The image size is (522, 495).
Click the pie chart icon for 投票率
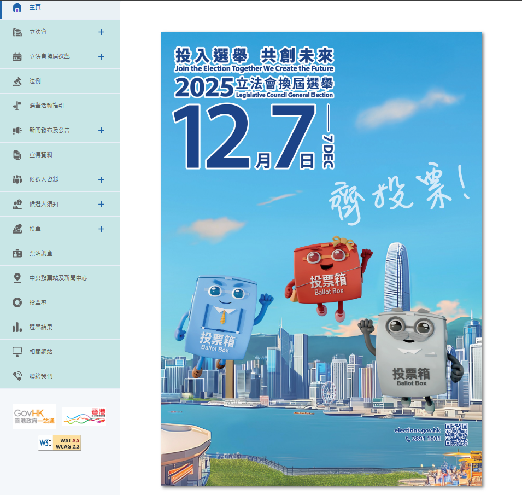[x=17, y=302]
